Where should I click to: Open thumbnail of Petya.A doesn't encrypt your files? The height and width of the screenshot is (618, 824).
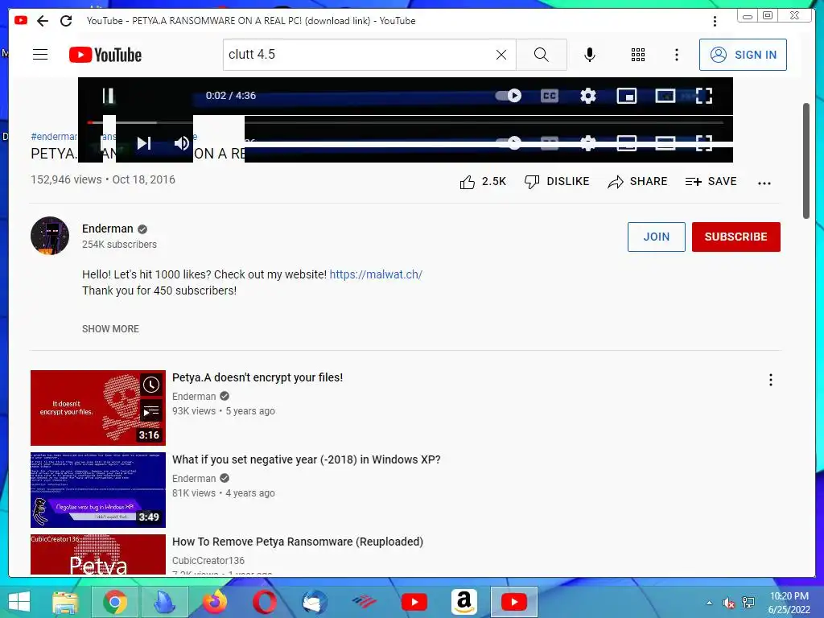[97, 408]
